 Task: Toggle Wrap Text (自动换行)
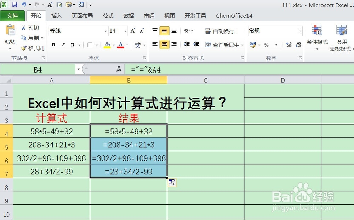219,31
